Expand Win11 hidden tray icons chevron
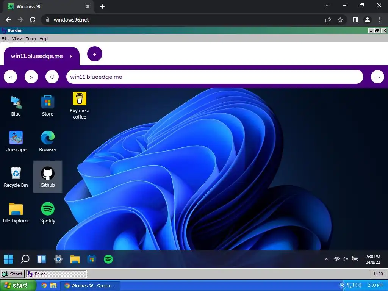 pos(326,259)
